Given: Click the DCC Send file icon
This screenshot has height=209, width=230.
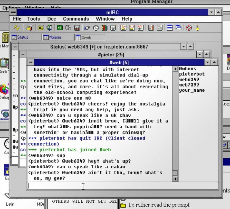Looking at the screenshot, I should tap(123, 28).
